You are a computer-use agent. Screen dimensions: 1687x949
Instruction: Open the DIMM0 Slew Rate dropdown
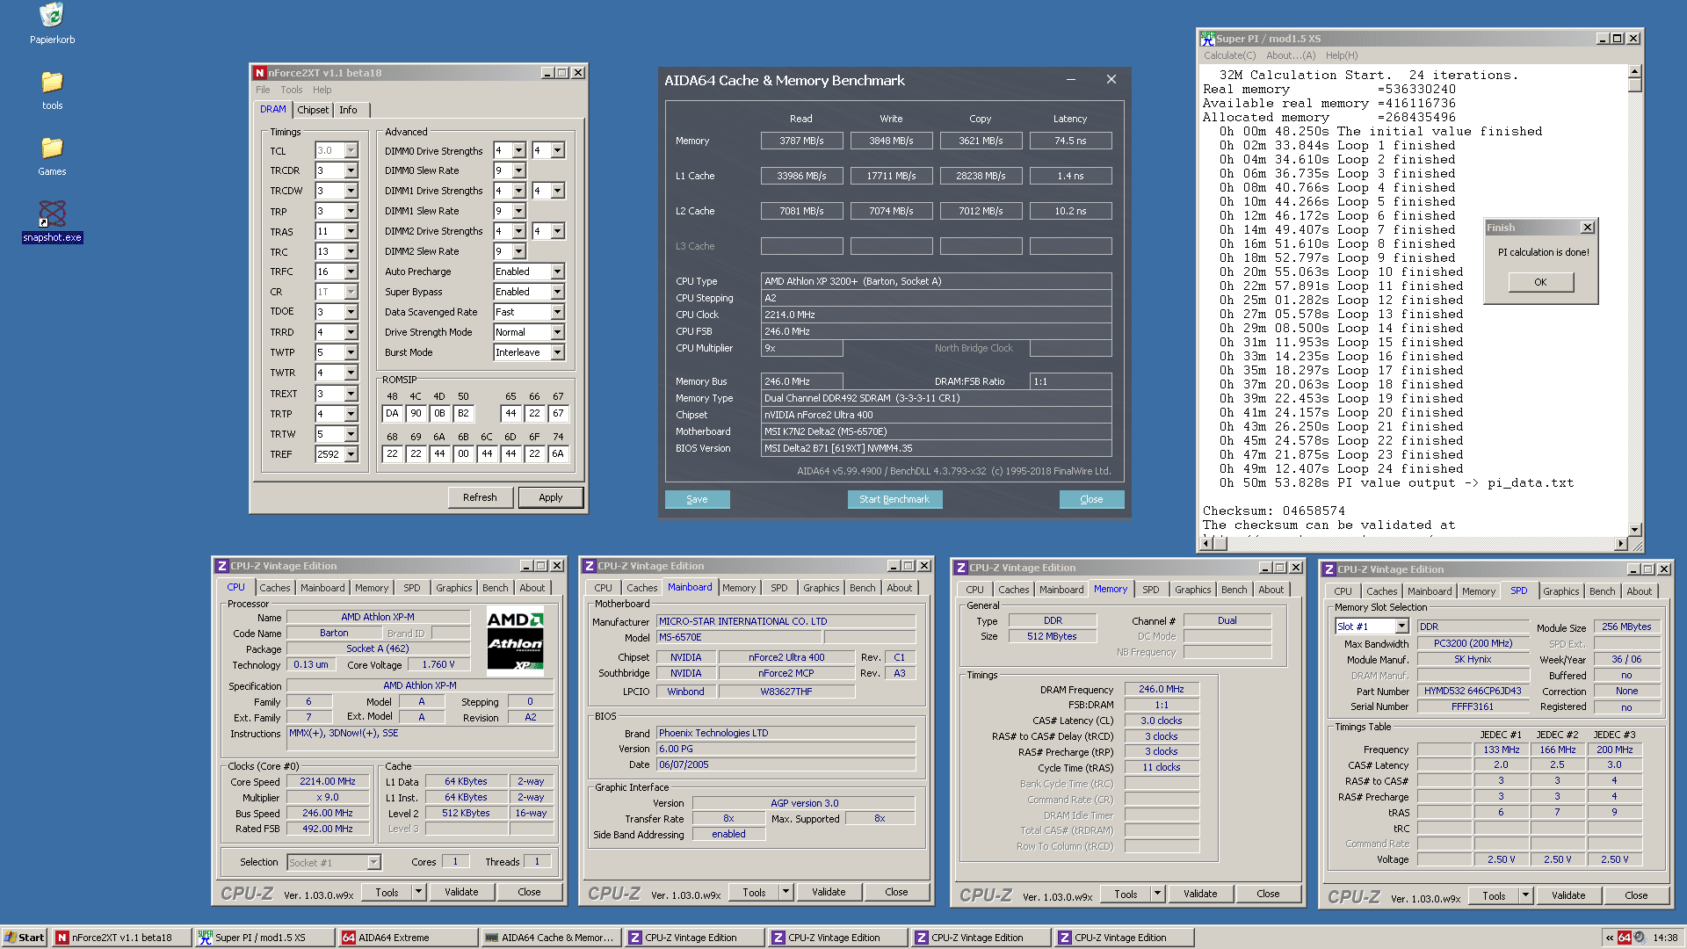pyautogui.click(x=518, y=170)
